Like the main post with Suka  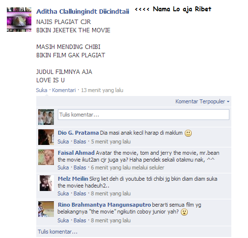(x=42, y=90)
